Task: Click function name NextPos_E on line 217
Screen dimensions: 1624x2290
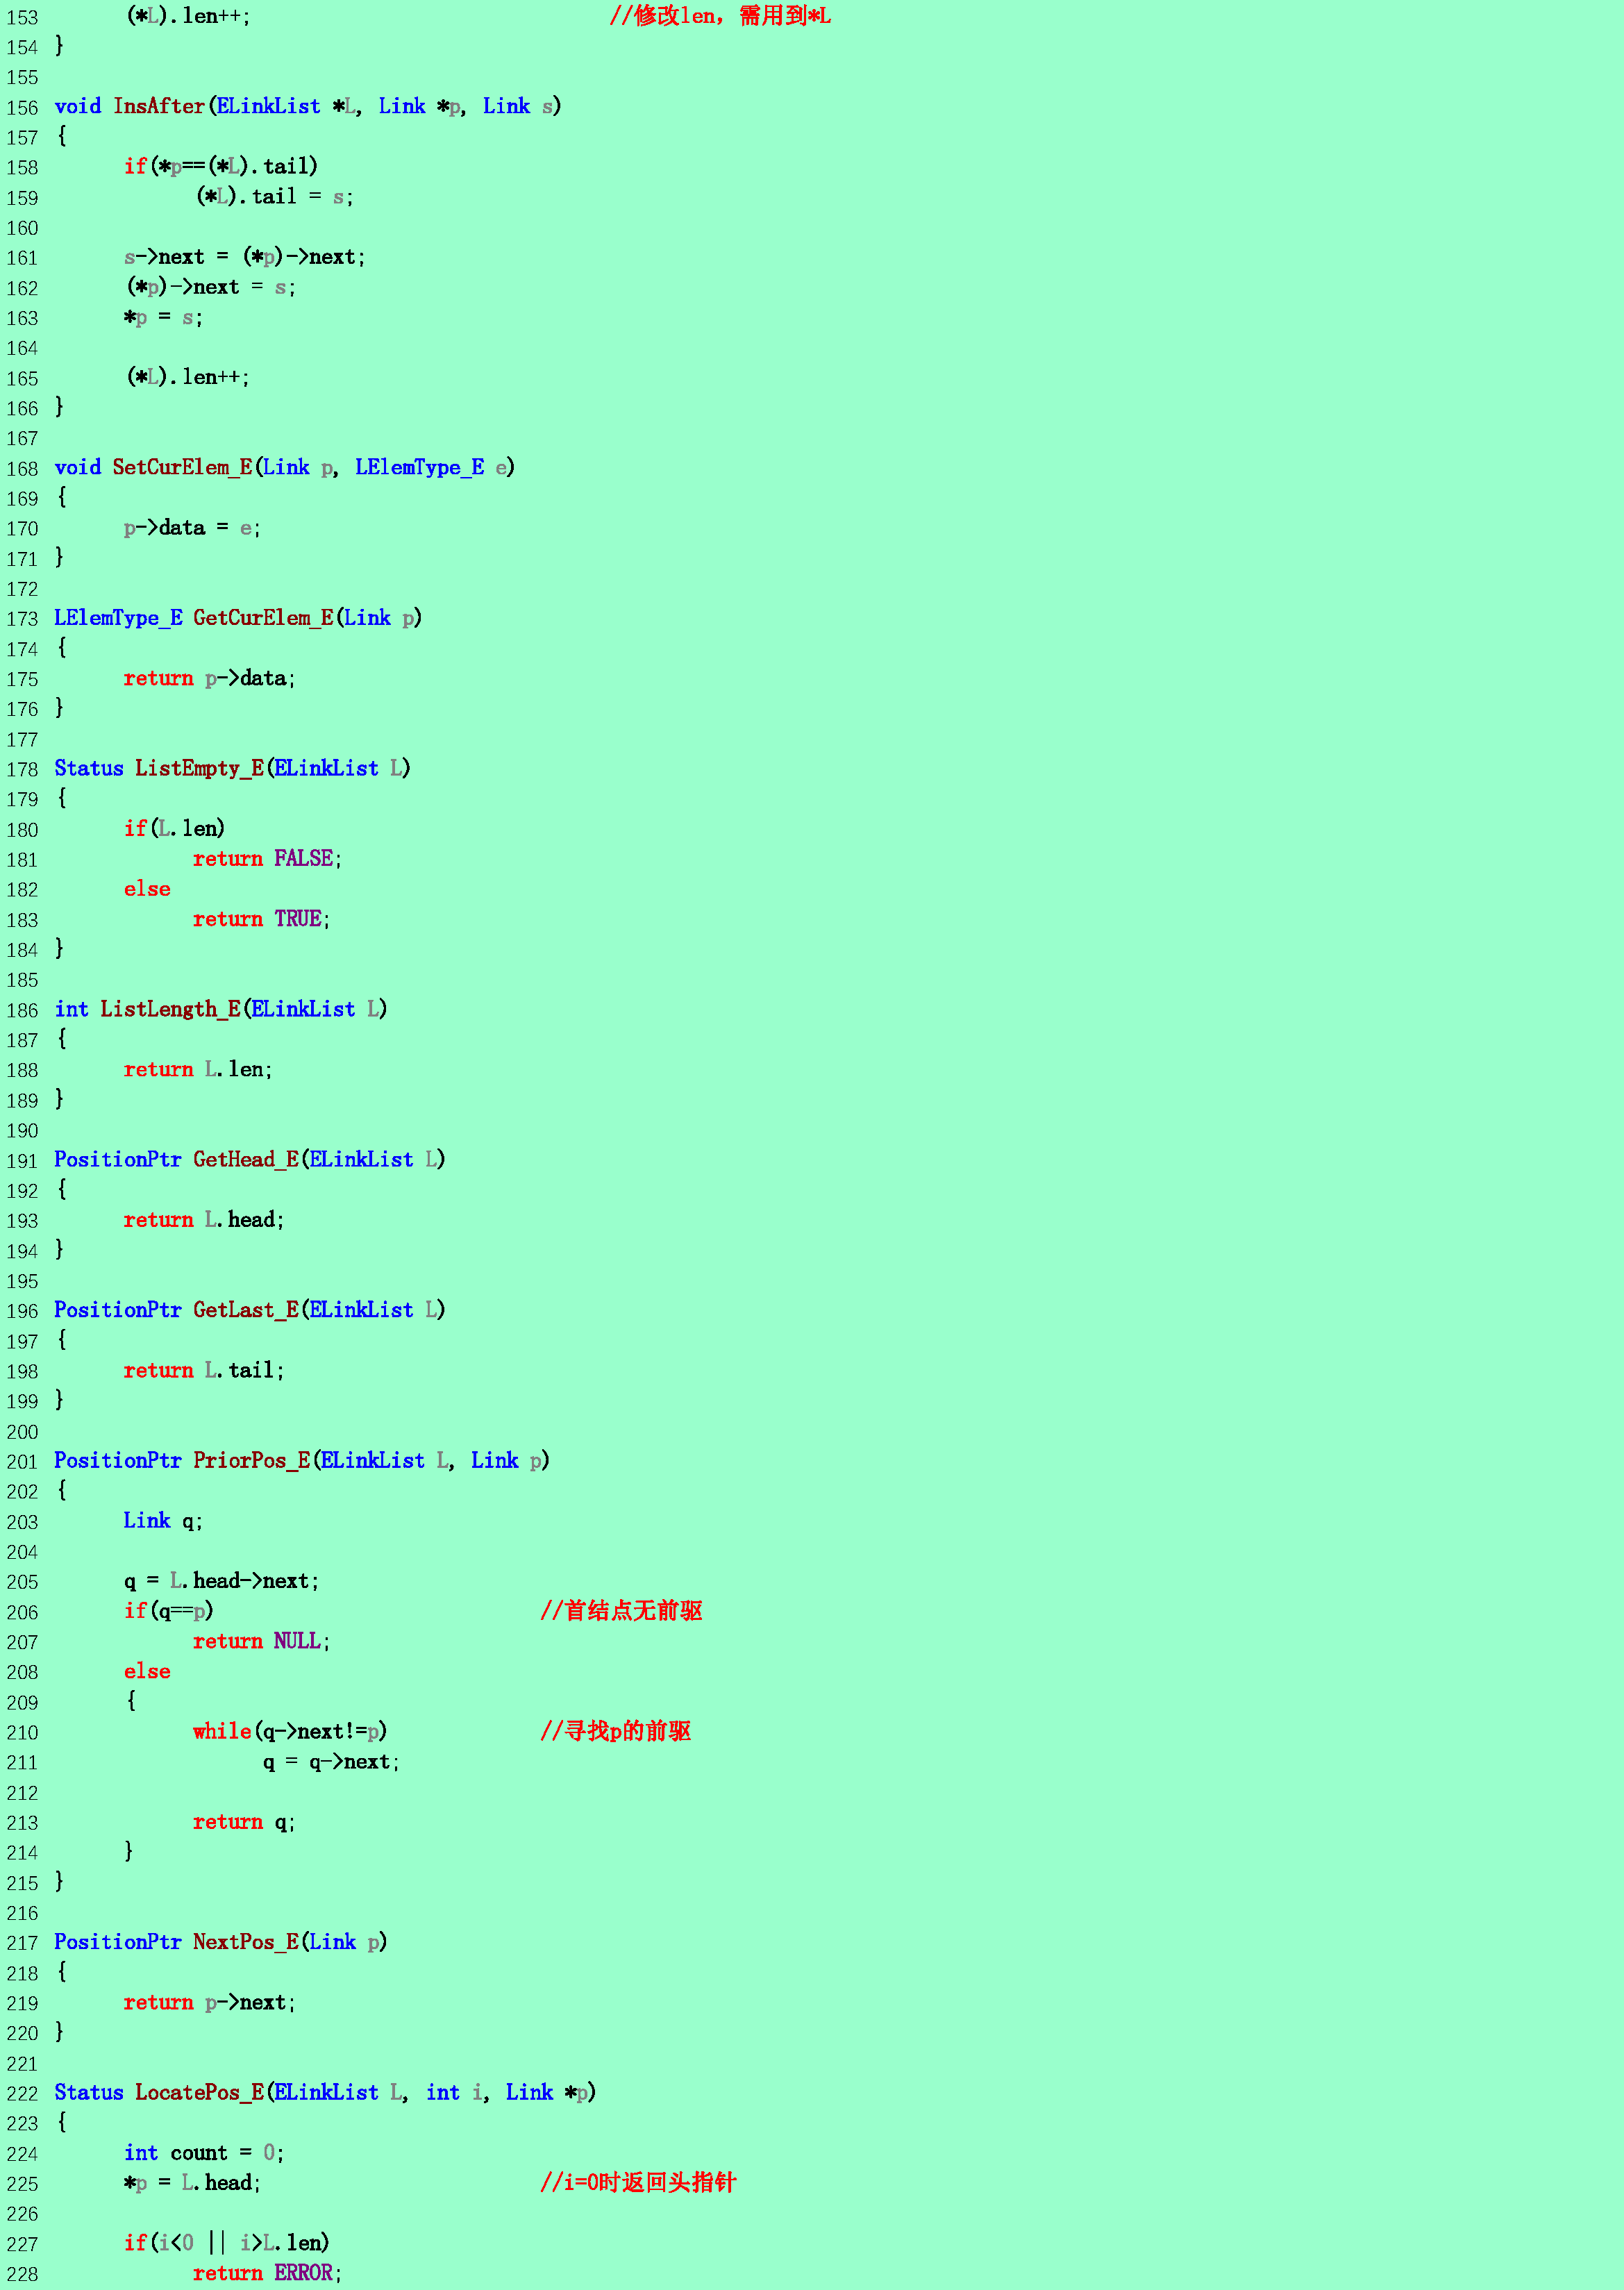Action: pyautogui.click(x=246, y=1942)
